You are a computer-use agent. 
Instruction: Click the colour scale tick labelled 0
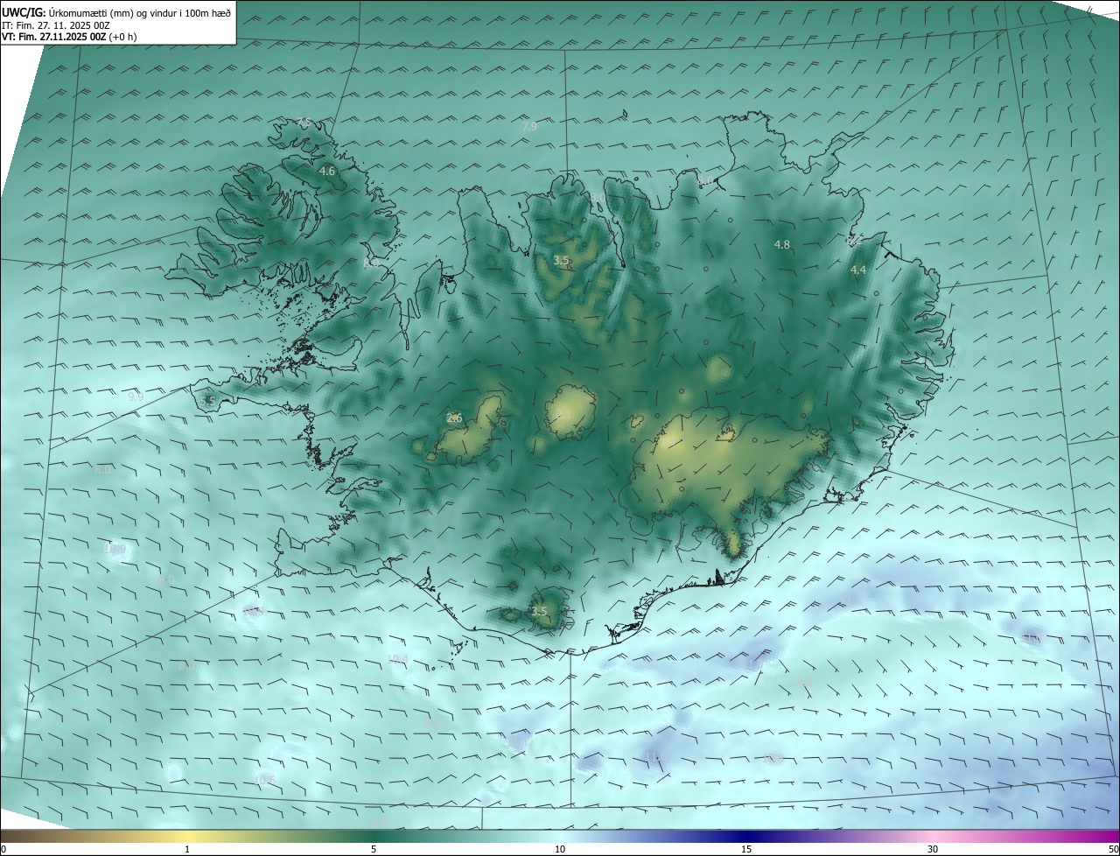[x=3, y=849]
